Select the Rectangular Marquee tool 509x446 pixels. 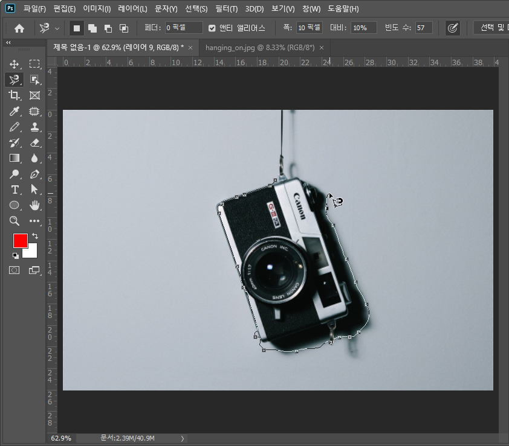(34, 64)
